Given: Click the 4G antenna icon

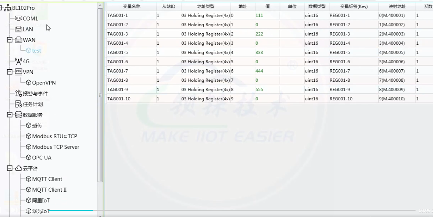Looking at the screenshot, I should point(18,61).
